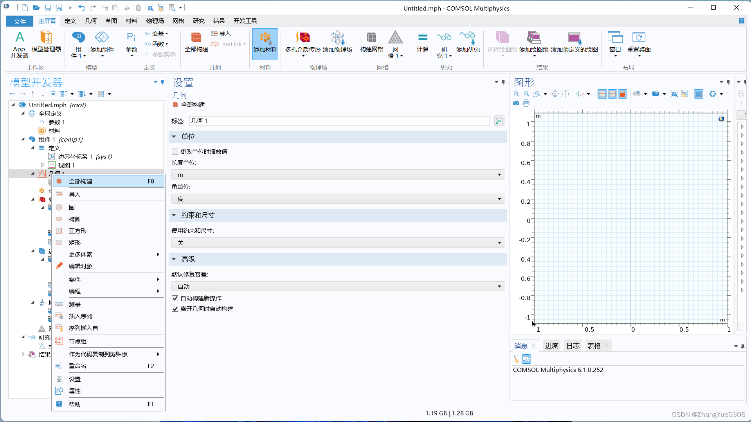Switch to the 物理场 ribbon tab
Viewport: 751px width, 422px height.
coord(155,21)
